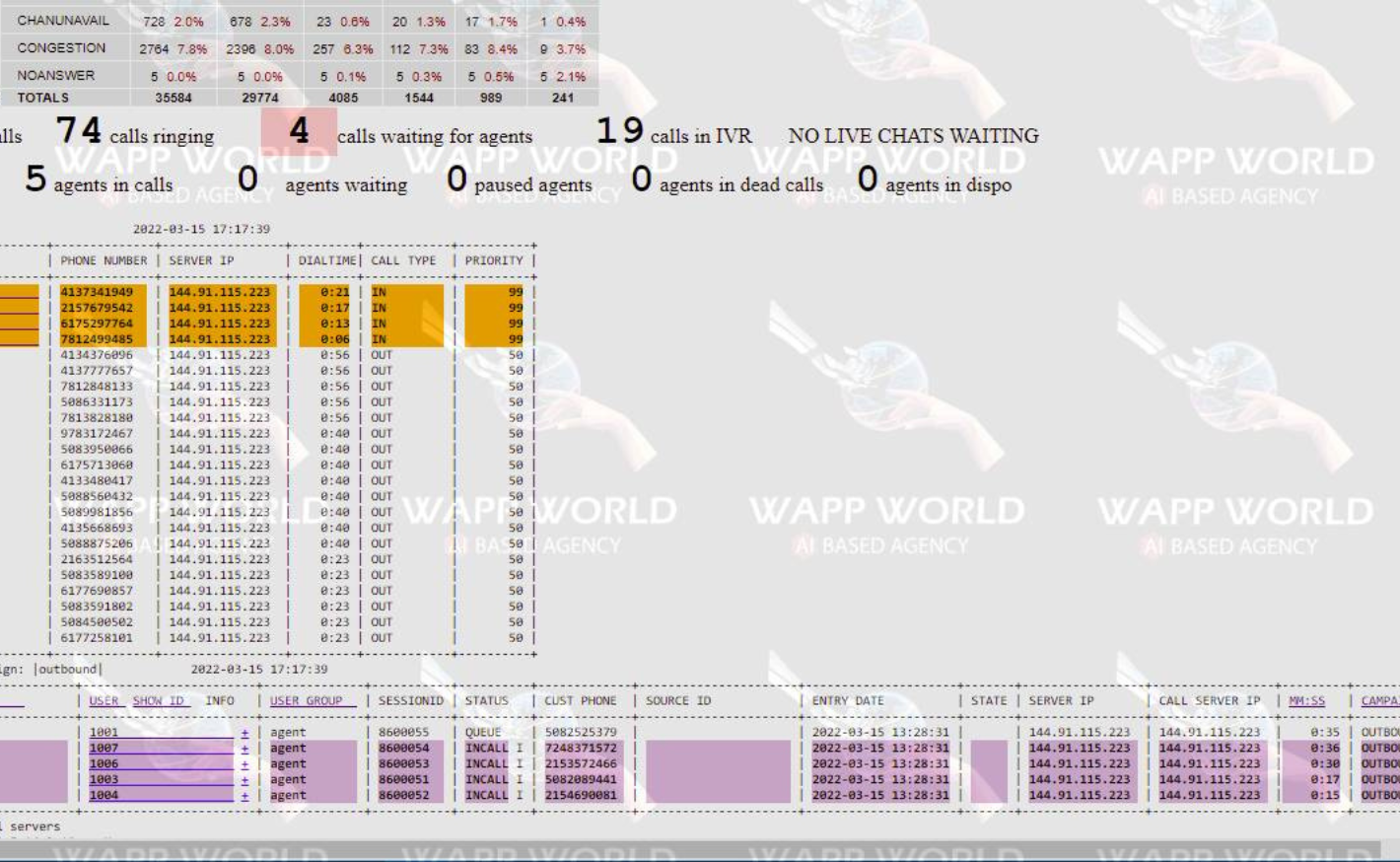Open agent 1003 user link

point(104,780)
